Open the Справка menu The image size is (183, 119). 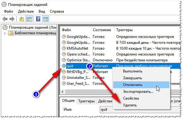pos(57,11)
